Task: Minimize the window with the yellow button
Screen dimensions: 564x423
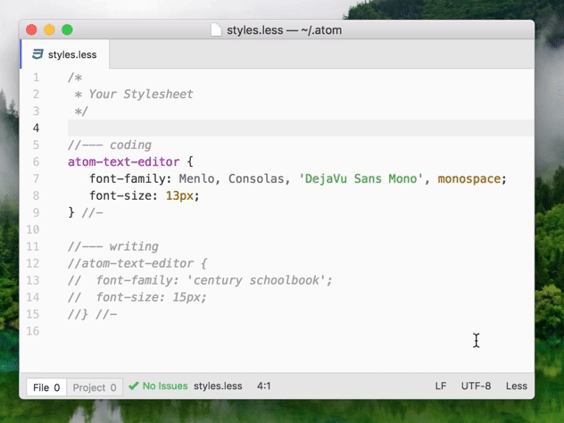Action: (49, 29)
